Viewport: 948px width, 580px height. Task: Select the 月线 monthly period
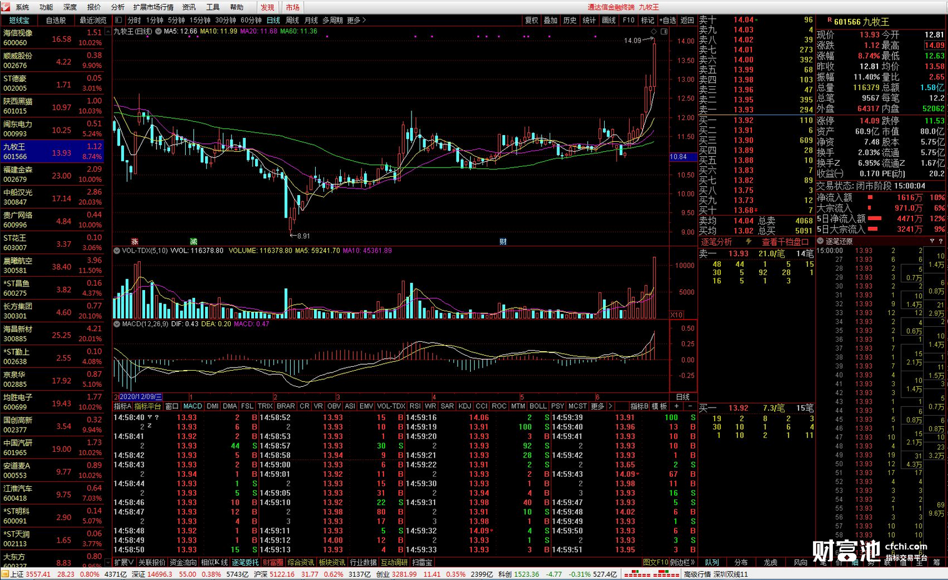311,20
